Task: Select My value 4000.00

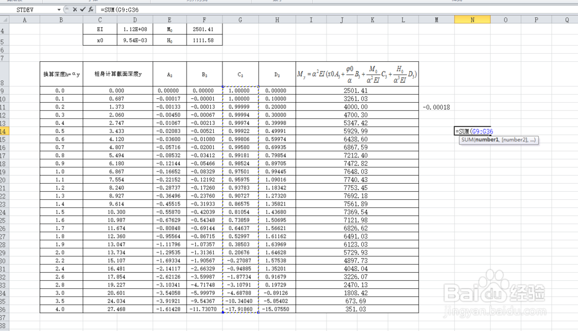Action: click(x=357, y=107)
